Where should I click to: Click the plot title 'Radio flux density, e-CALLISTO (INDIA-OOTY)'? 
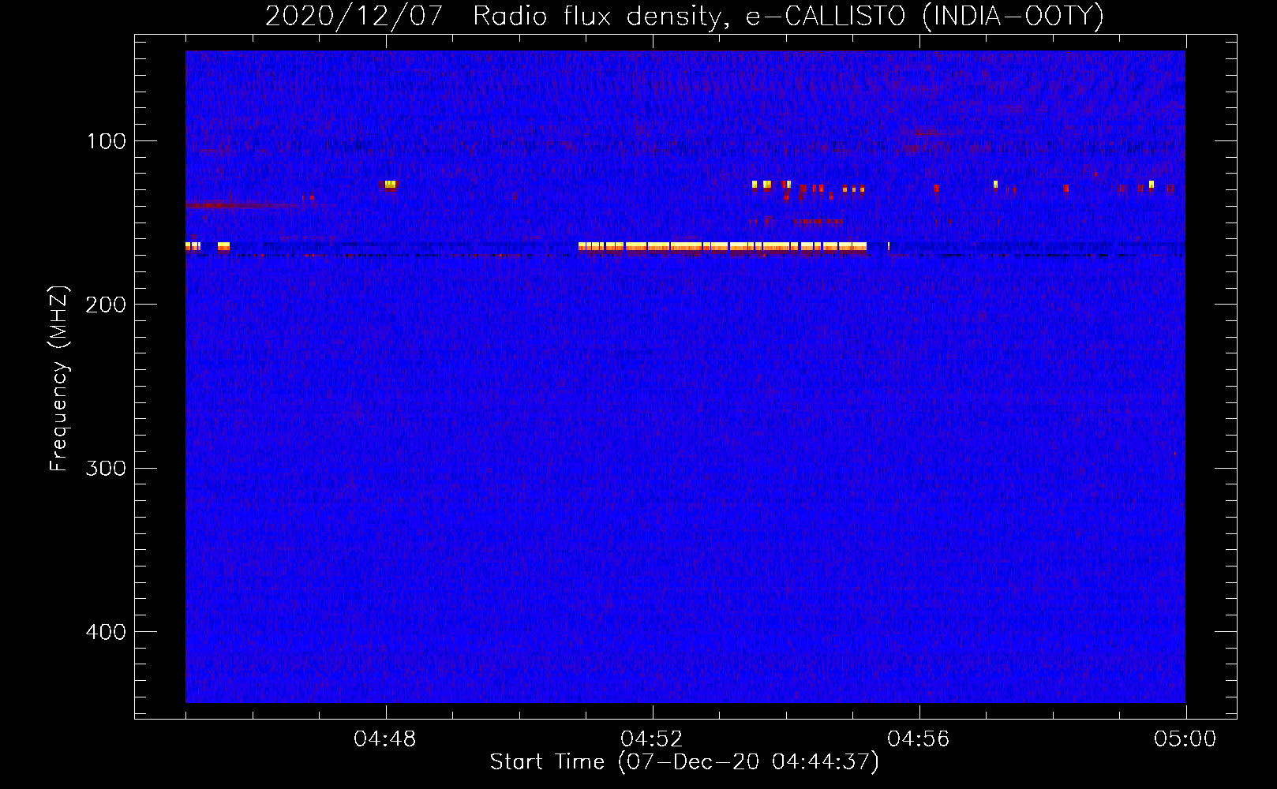click(788, 16)
